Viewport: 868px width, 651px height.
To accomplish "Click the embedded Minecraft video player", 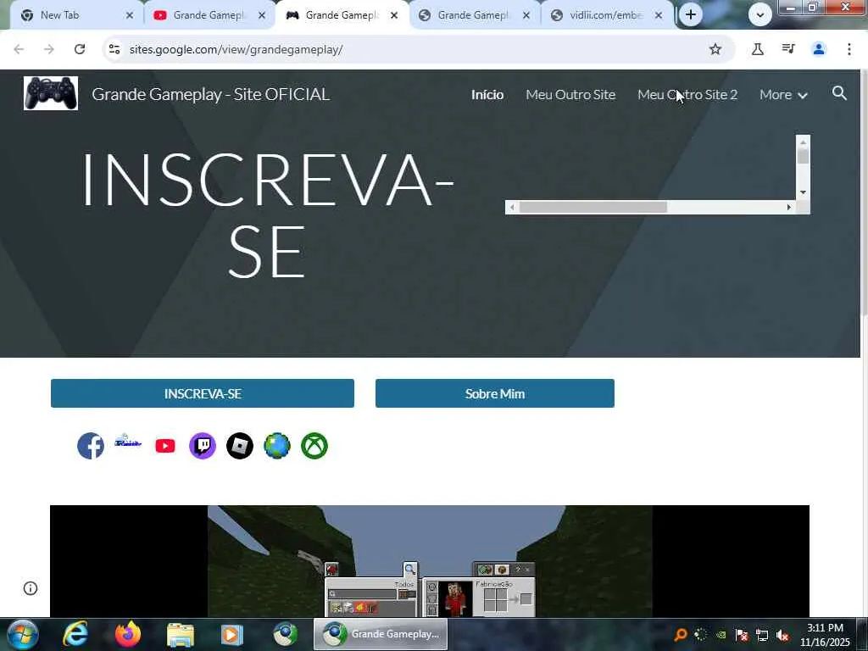I will 430,561.
